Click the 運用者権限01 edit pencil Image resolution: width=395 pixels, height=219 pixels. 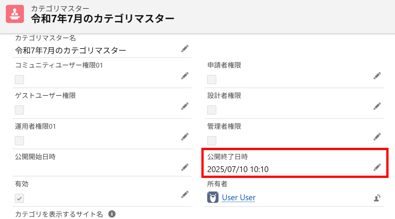185,137
